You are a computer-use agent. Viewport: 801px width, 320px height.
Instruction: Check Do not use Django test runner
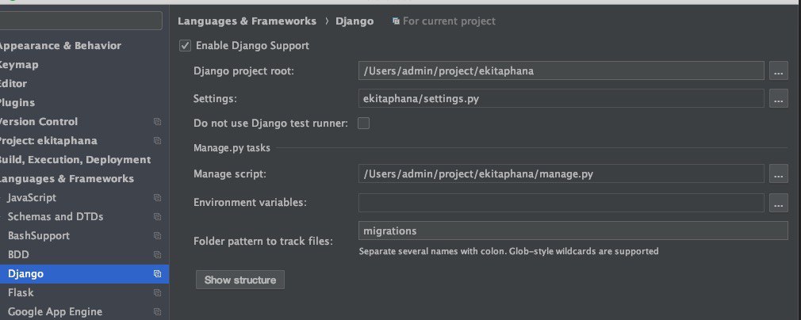point(364,123)
